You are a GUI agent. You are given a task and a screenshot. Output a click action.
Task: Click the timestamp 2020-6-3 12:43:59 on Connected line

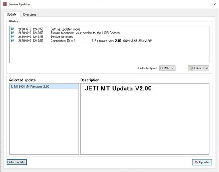[31, 41]
